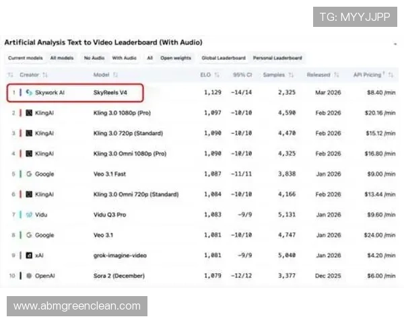Screen dimensions: 404x323
Task: Click the Skywork AI logo icon
Action: tap(28, 92)
